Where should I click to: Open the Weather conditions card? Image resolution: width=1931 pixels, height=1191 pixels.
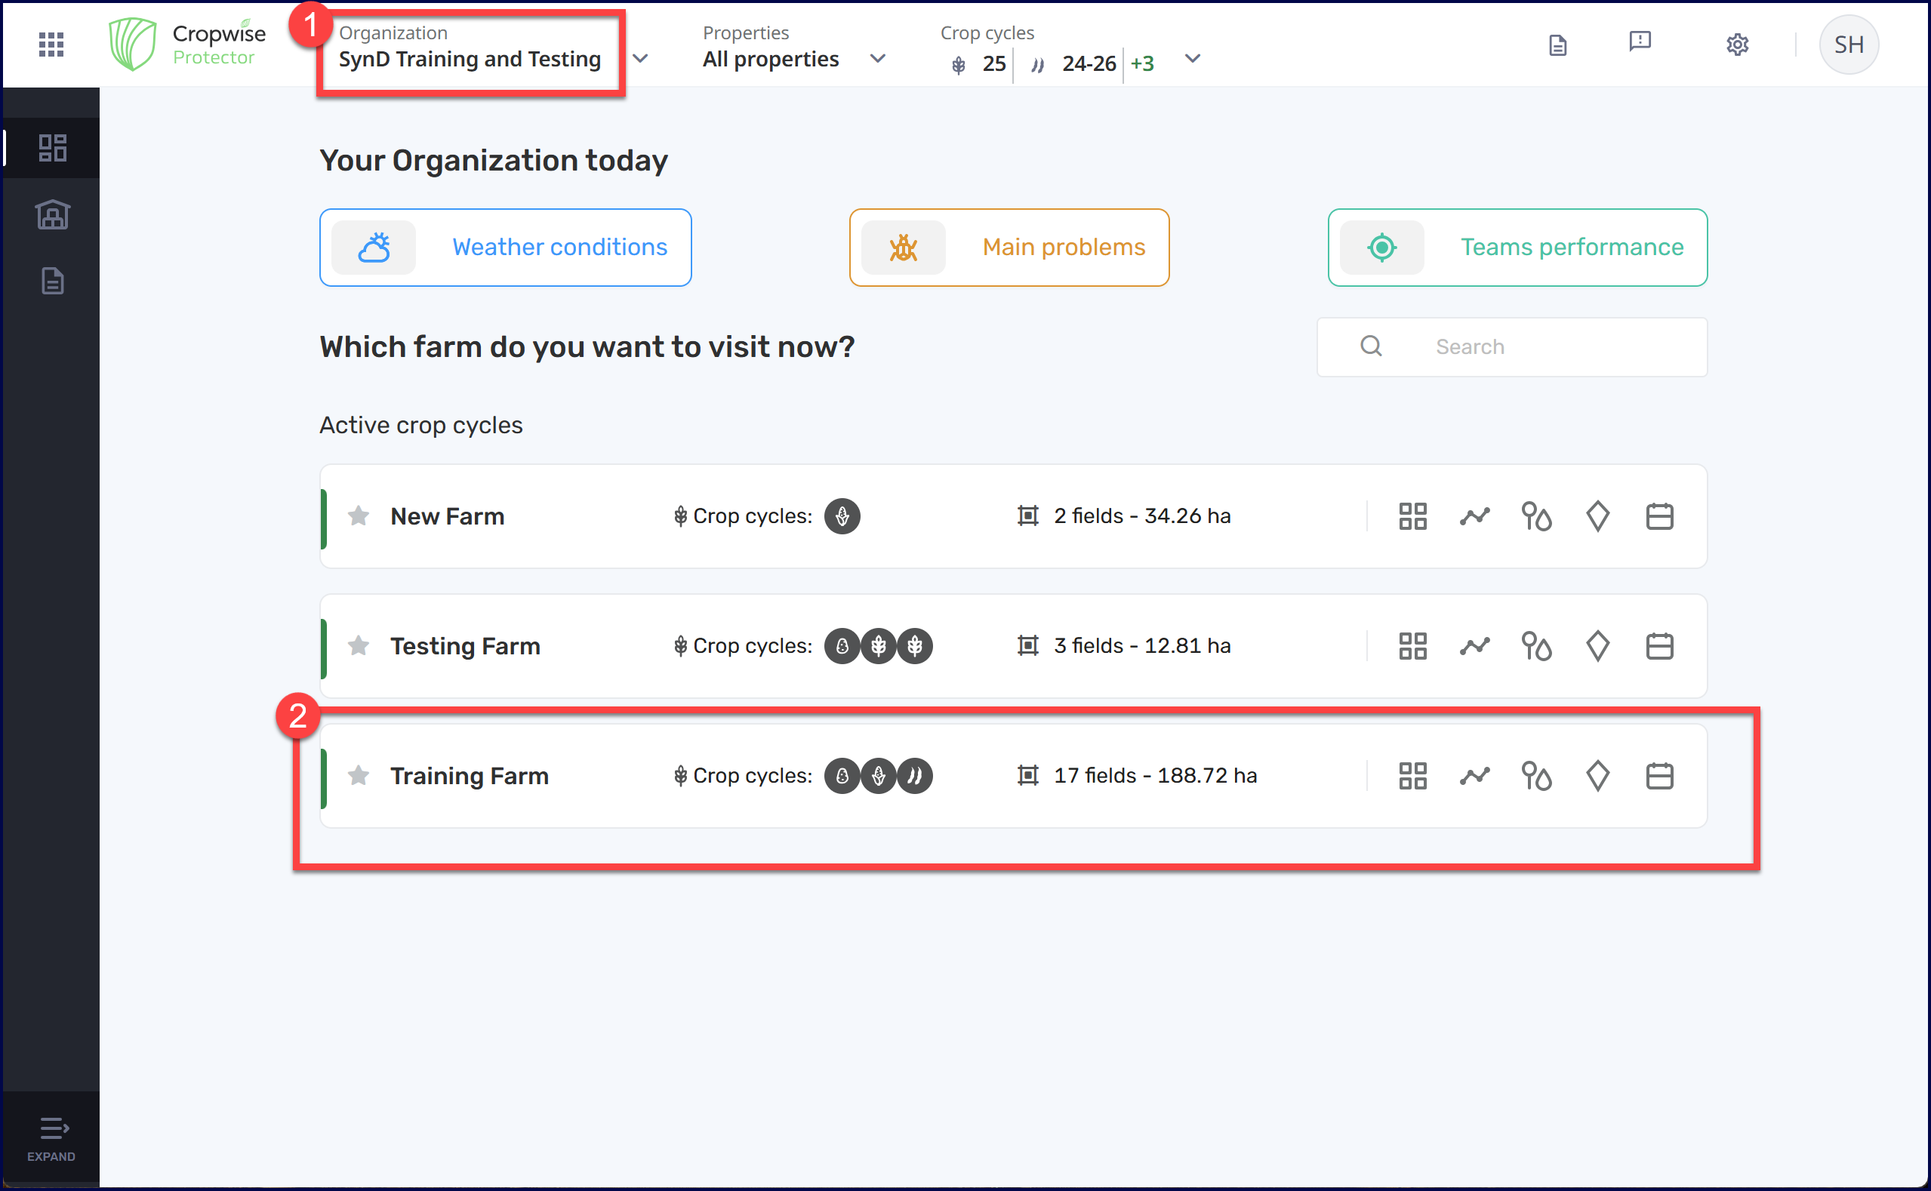click(x=505, y=248)
